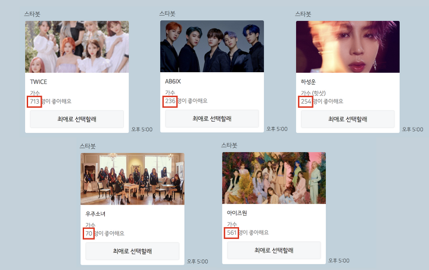Viewport: 429px width, 270px height.
Task: Click the 우주소녀 artist name
Action: click(95, 214)
